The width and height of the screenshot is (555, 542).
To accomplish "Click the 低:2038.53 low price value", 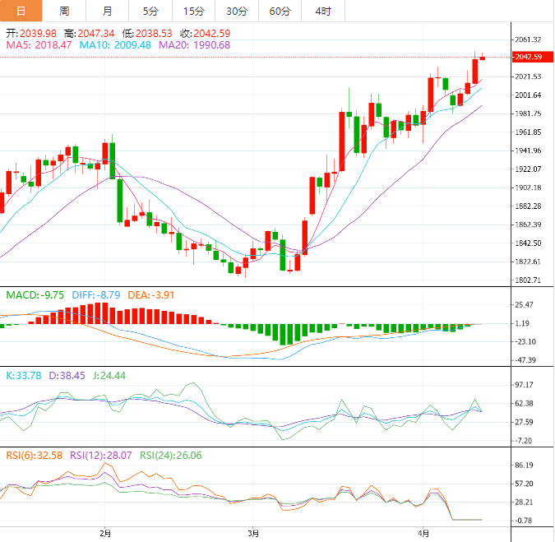I will (x=147, y=33).
